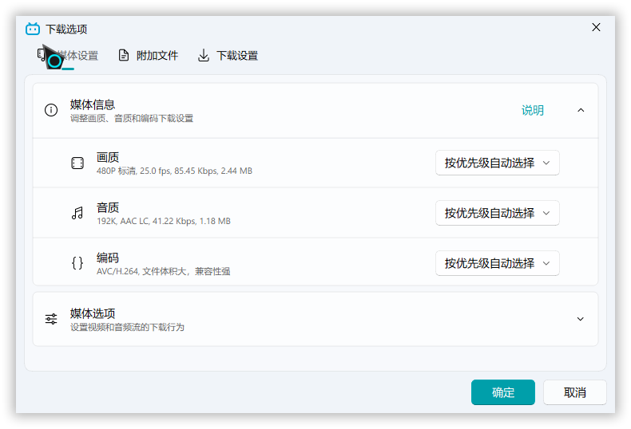The height and width of the screenshot is (429, 631).
Task: Switch to the 下载设置 tab
Action: point(236,56)
